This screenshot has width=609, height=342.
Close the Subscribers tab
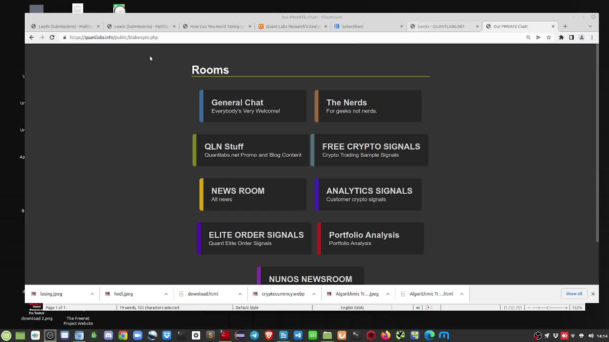(401, 26)
